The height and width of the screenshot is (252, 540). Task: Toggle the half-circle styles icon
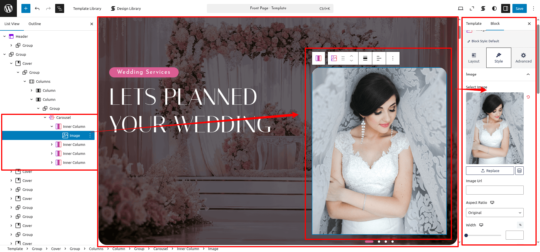[494, 8]
